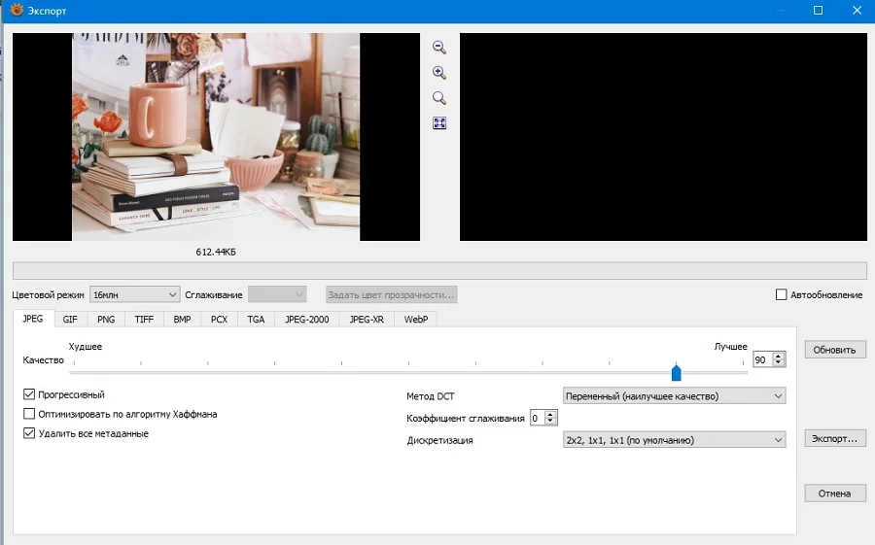Maximize the Экспорт window
The width and height of the screenshot is (875, 545).
[818, 10]
